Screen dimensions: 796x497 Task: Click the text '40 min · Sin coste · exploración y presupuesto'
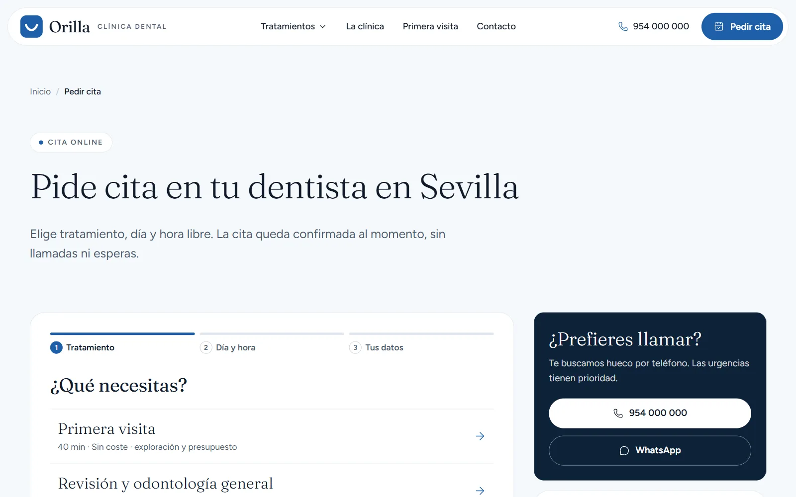pos(147,447)
